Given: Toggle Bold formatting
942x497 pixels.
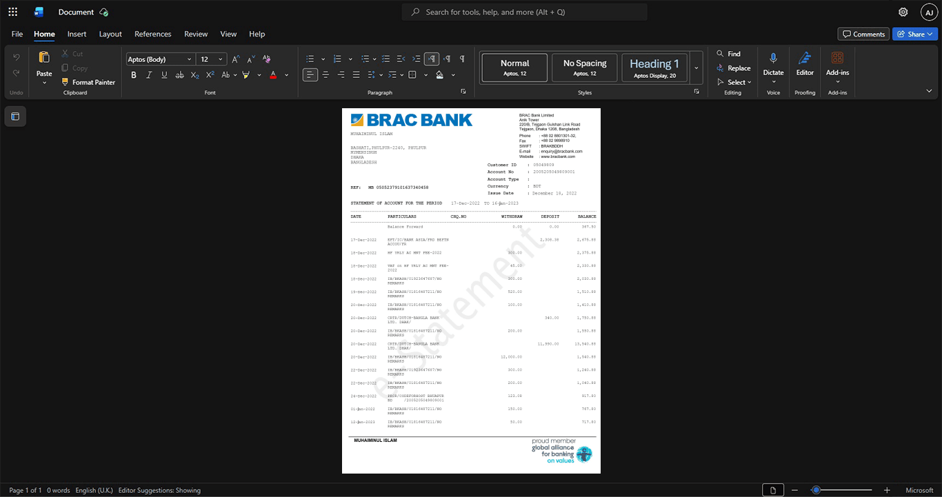Looking at the screenshot, I should (x=134, y=74).
